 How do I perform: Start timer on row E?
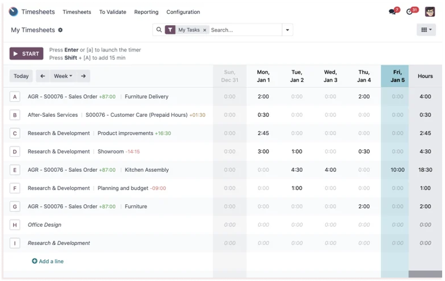click(15, 170)
